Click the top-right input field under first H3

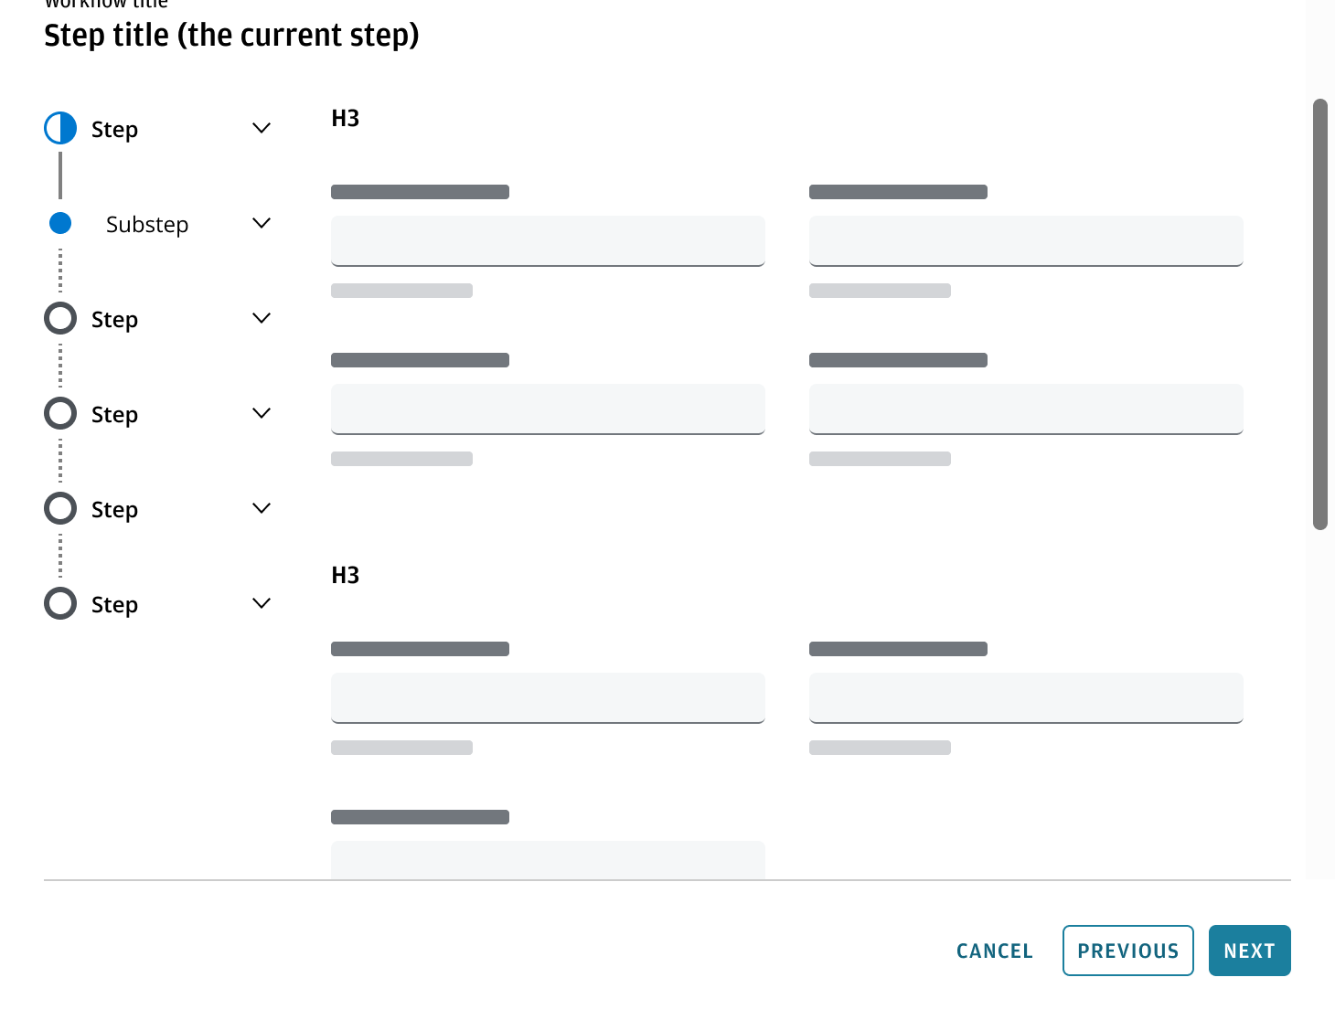coord(1025,240)
